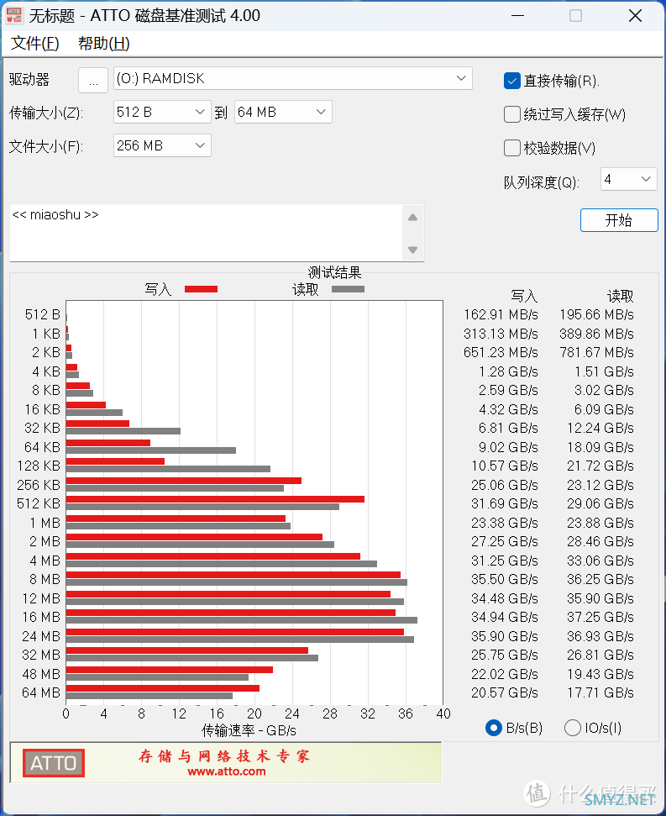
Task: Open the 文件(F) menu
Action: pyautogui.click(x=34, y=43)
